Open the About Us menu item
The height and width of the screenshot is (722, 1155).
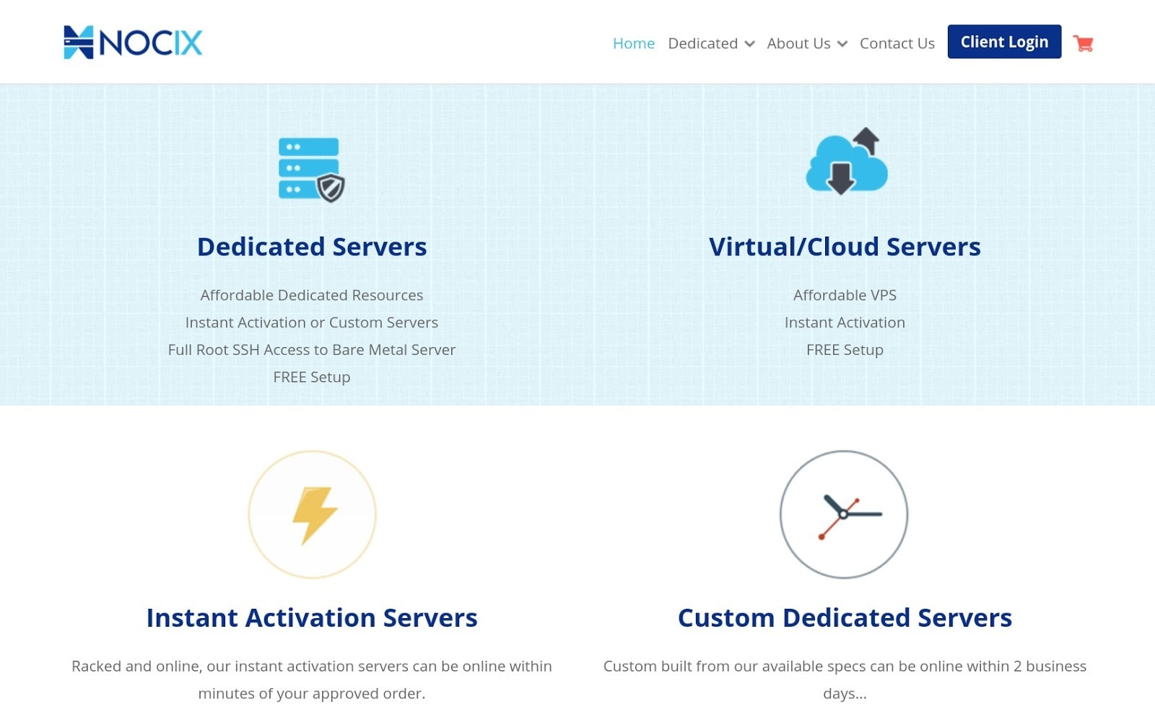click(798, 43)
